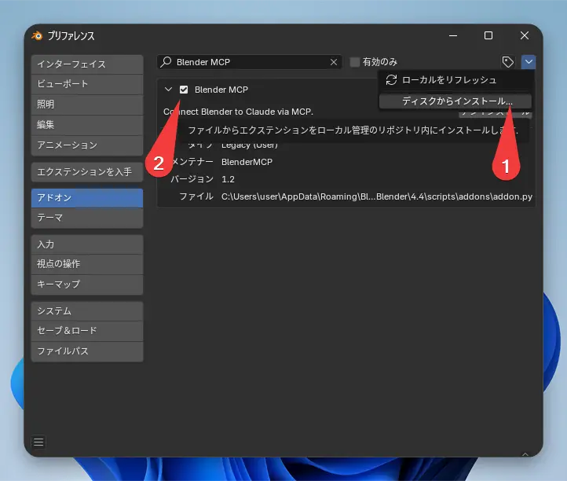Select ローカルをリフレッシュ menu entry

[455, 80]
